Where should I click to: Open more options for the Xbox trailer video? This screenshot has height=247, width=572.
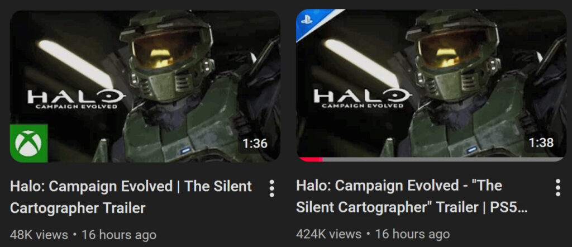271,188
